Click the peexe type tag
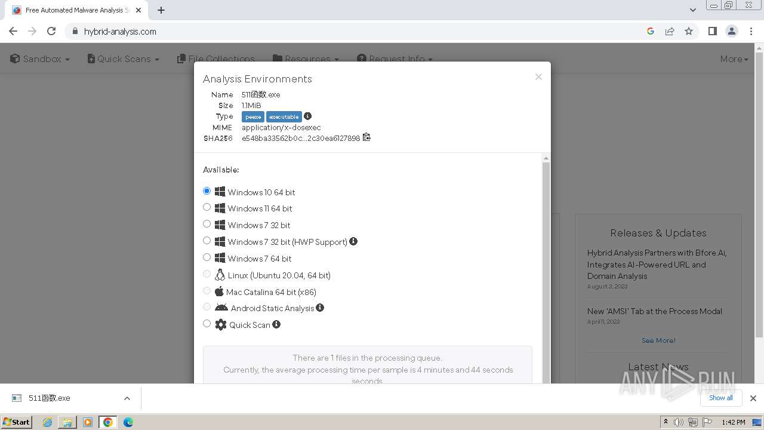The height and width of the screenshot is (430, 764). click(x=253, y=116)
